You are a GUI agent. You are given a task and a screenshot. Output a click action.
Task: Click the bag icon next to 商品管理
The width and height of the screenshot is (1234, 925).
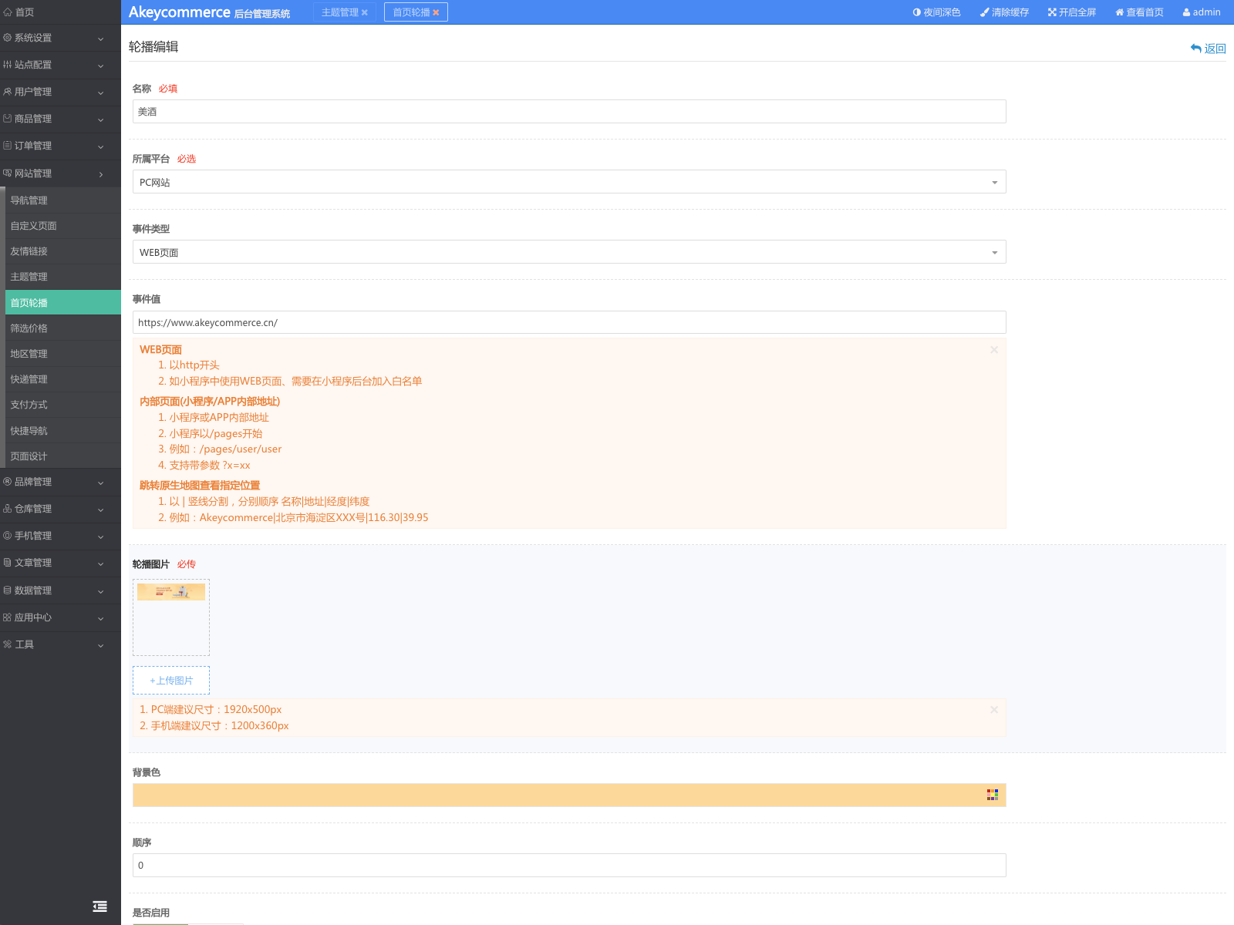pos(8,119)
